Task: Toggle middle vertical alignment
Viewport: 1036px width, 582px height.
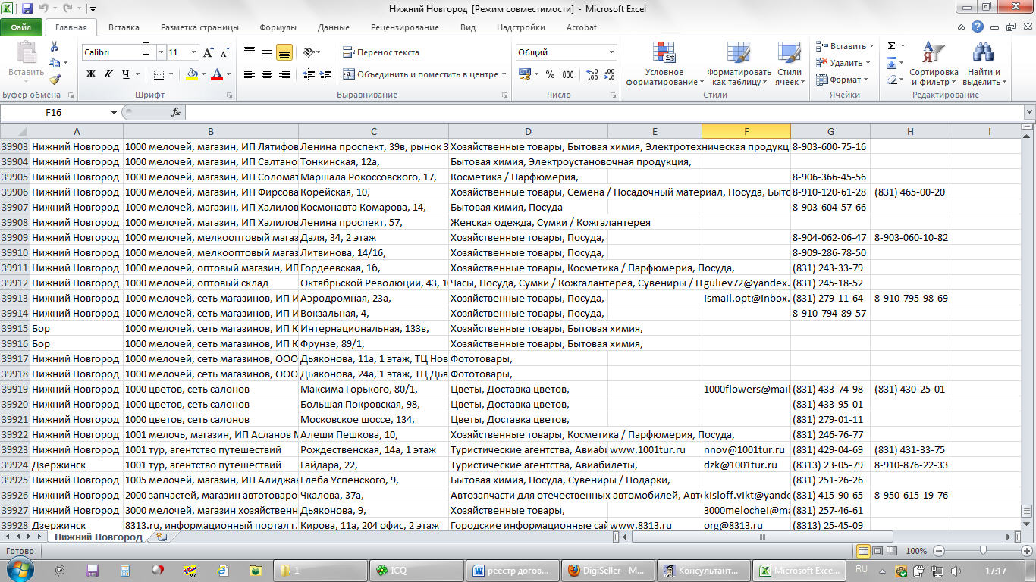Action: 267,52
